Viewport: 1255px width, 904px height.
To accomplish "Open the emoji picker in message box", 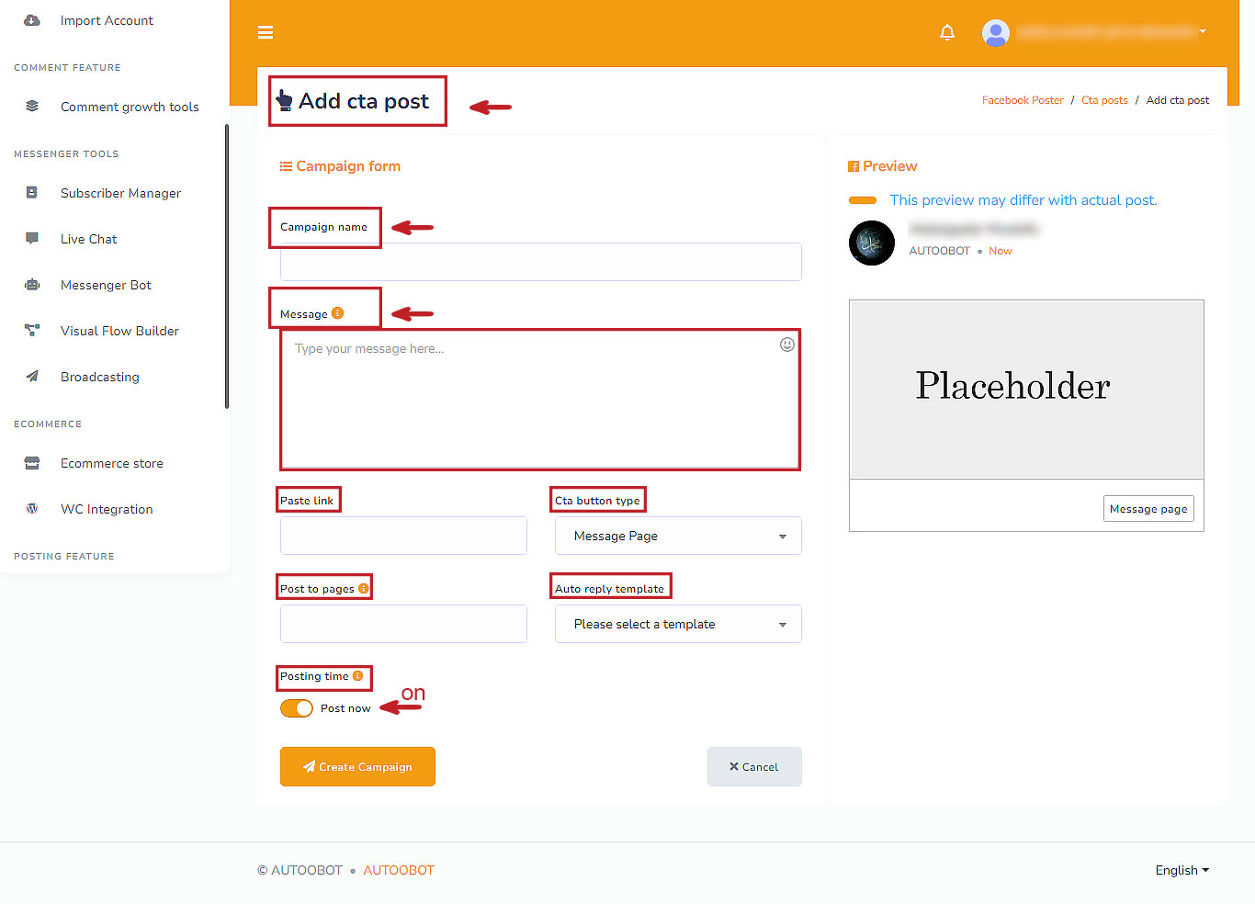I will [787, 345].
